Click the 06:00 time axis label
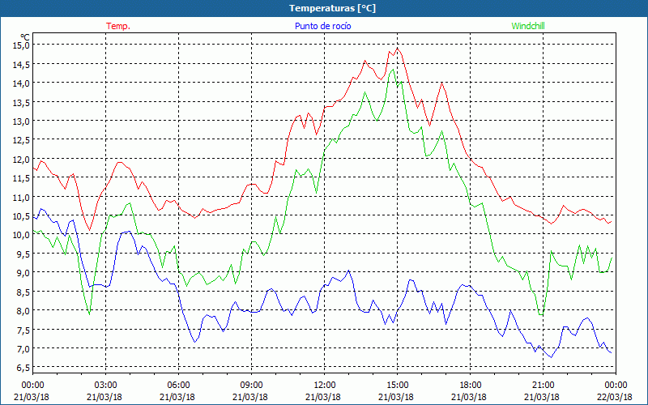This screenshot has width=648, height=405. point(177,386)
